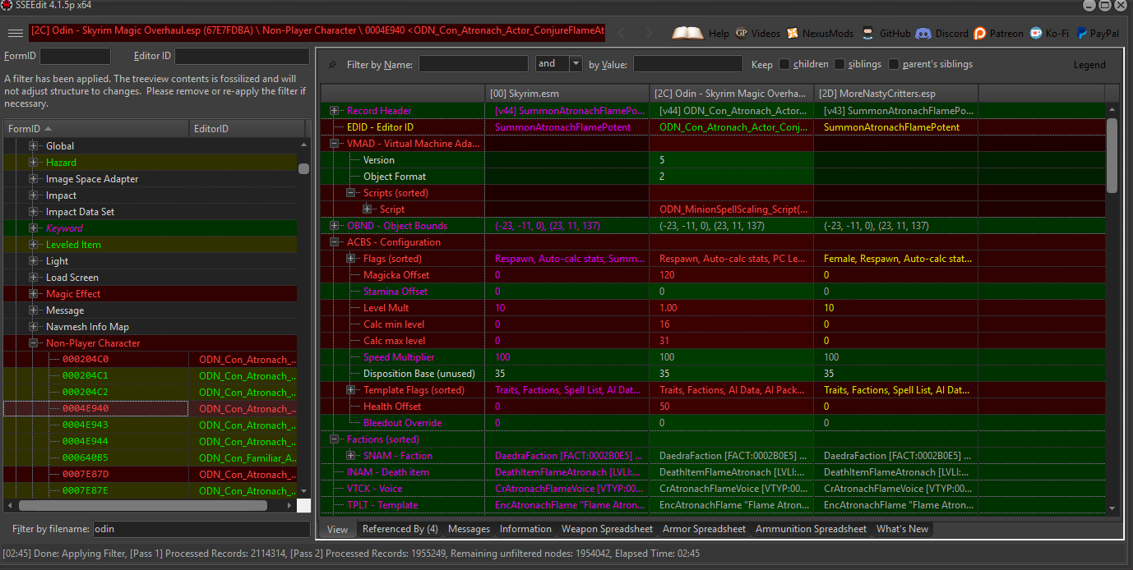
Task: Switch to the Ammunition Spreadsheet tab
Action: click(x=812, y=529)
